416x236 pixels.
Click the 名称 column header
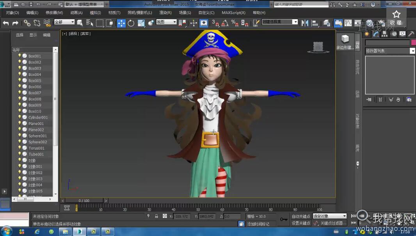pos(32,50)
